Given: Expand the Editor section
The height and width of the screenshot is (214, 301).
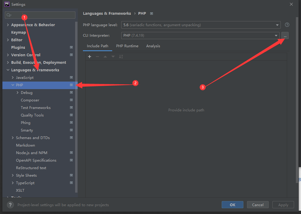Looking at the screenshot, I should 8,40.
